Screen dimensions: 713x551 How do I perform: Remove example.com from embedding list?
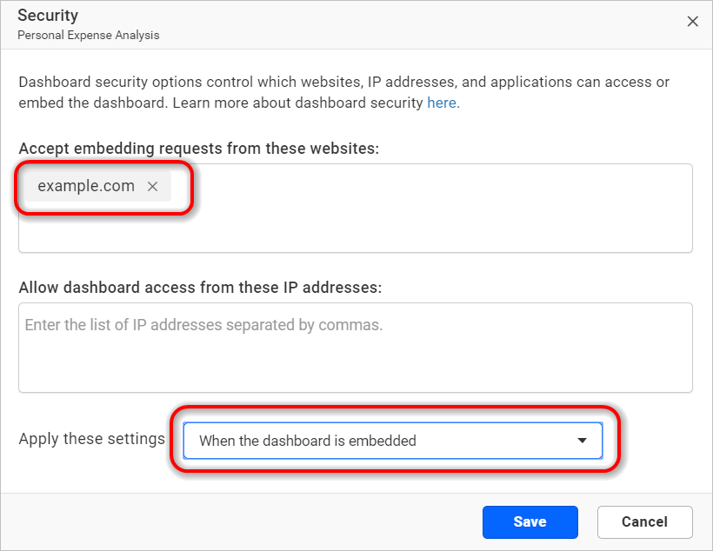[x=152, y=186]
